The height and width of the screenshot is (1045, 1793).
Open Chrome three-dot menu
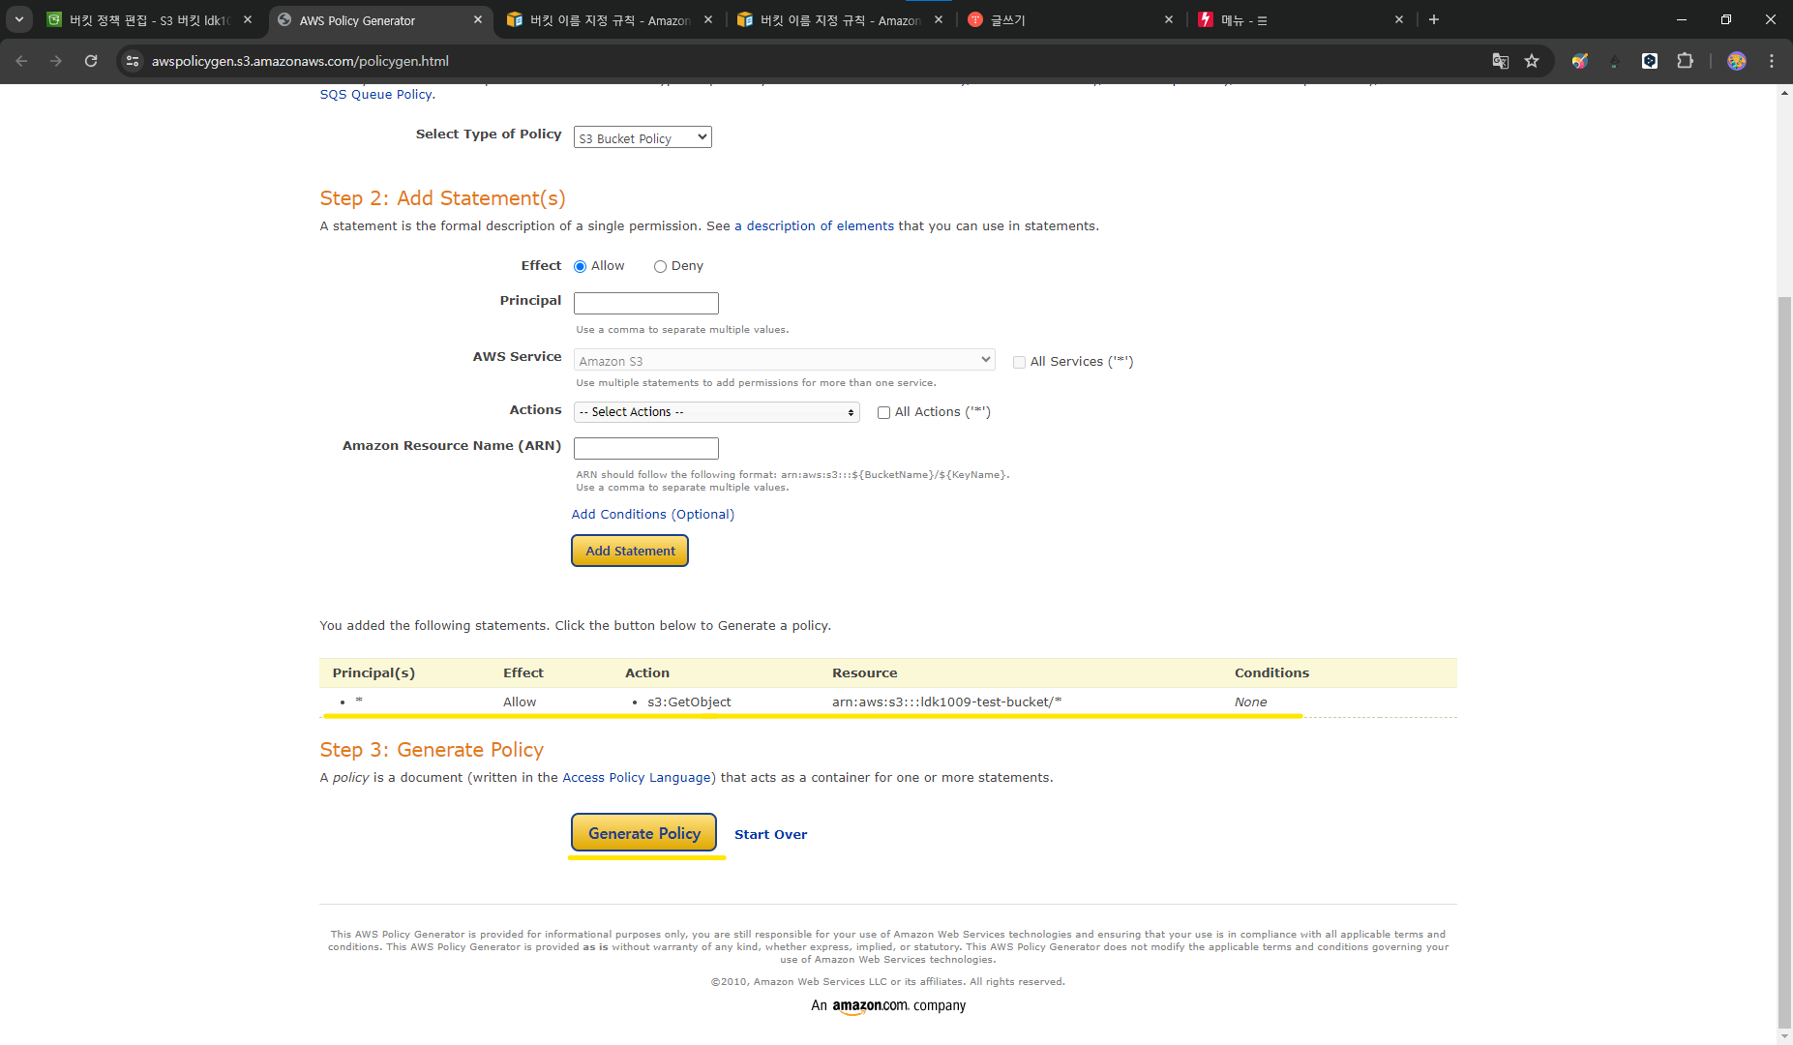[1772, 61]
